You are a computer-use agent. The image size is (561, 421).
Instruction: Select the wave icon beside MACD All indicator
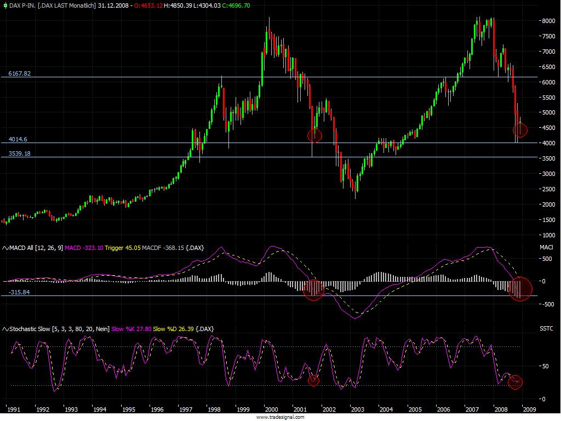(5, 248)
